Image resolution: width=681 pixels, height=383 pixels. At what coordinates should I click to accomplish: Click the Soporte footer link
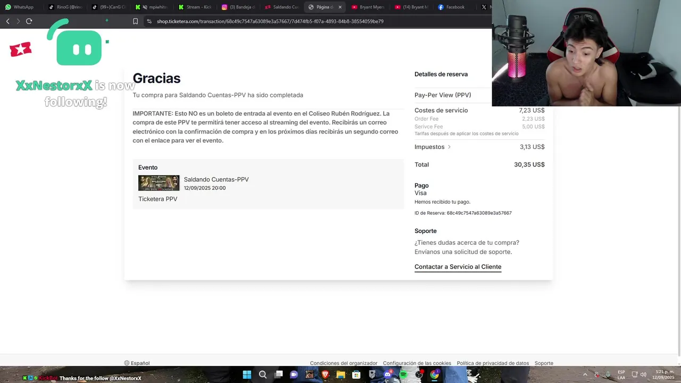click(x=544, y=363)
